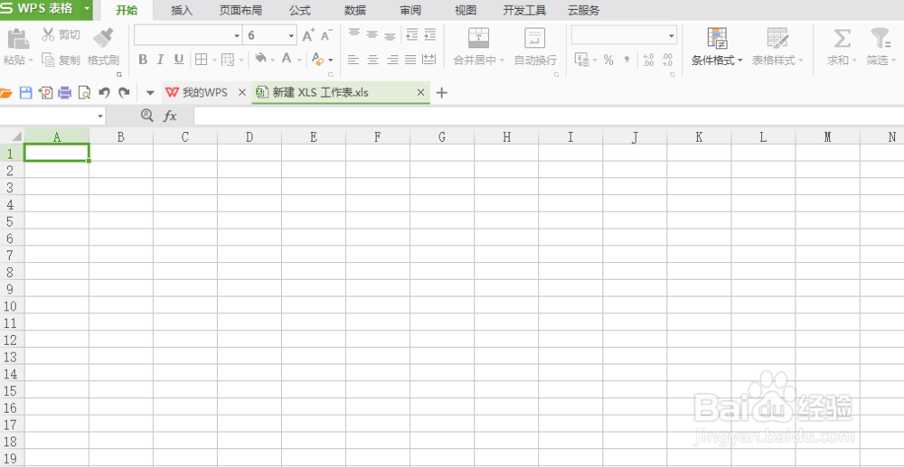The width and height of the screenshot is (904, 467).
Task: Click the Copy (复制) button
Action: [x=61, y=60]
